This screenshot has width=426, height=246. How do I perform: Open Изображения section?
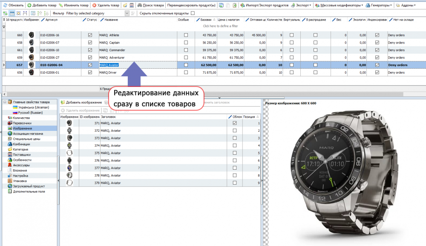20,128
